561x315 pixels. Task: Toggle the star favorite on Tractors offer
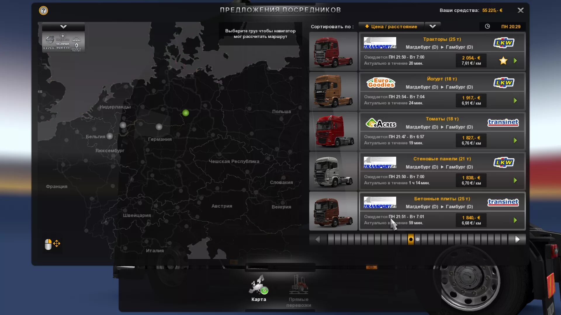coord(503,61)
